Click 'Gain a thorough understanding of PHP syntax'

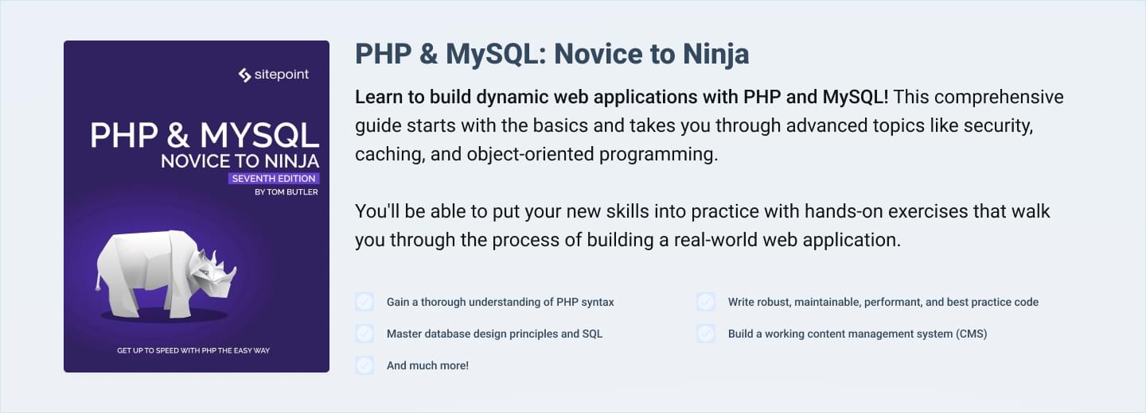500,302
